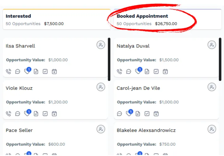Click the unassigned user icon on Pace Seller's card

coord(101,129)
